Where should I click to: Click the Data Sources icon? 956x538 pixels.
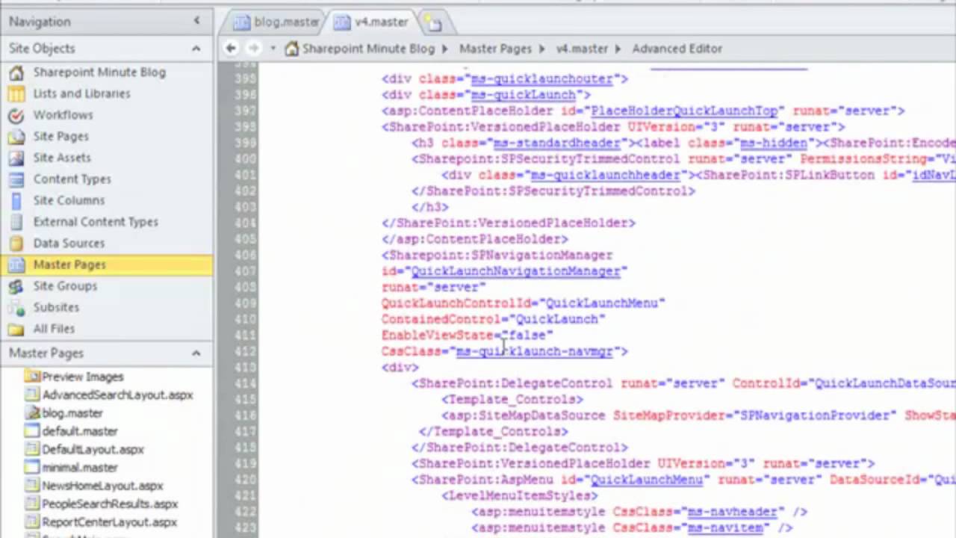[x=16, y=244]
